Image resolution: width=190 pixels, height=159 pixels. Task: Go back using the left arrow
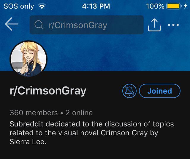[x=12, y=24]
